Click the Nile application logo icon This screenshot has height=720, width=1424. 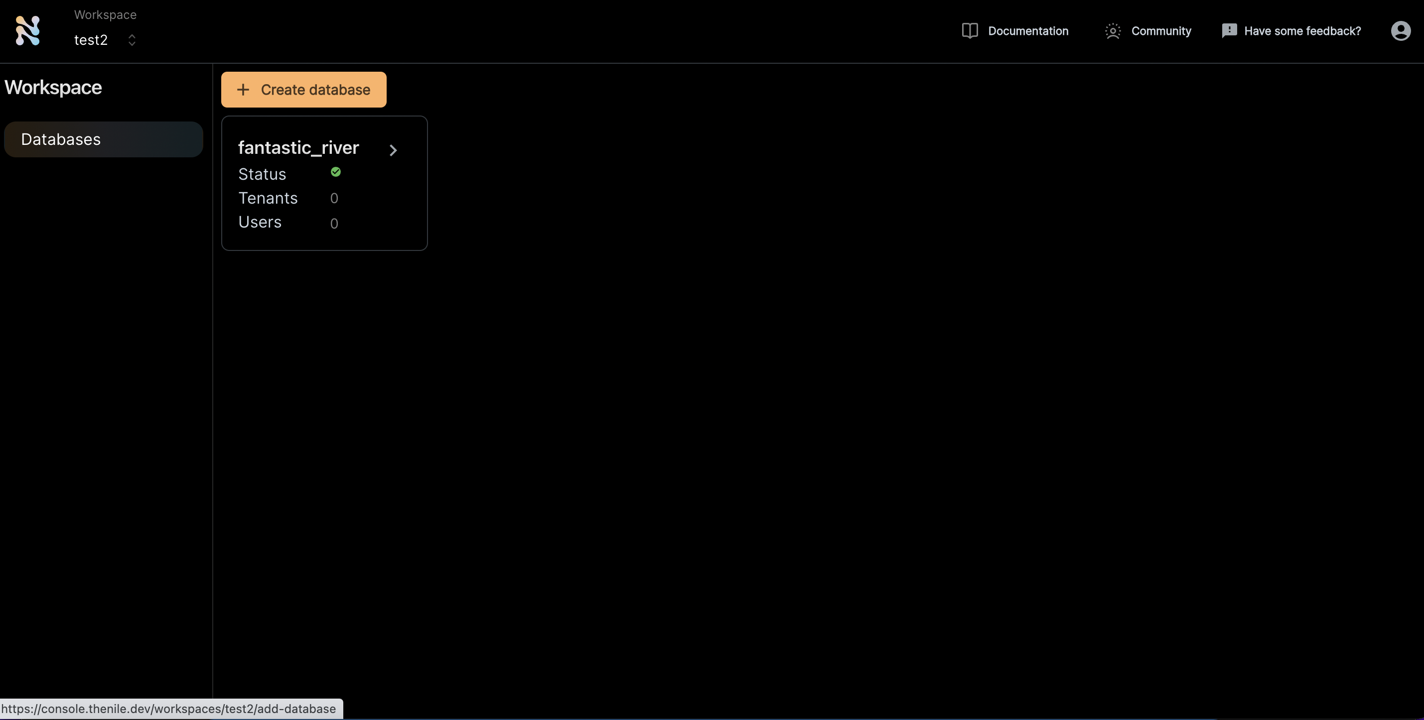26,29
